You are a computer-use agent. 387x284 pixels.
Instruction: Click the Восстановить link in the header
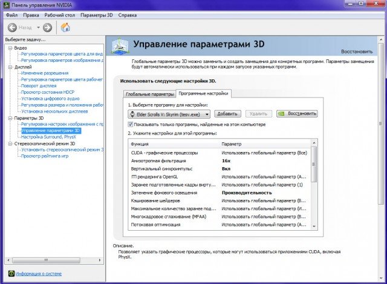357,51
